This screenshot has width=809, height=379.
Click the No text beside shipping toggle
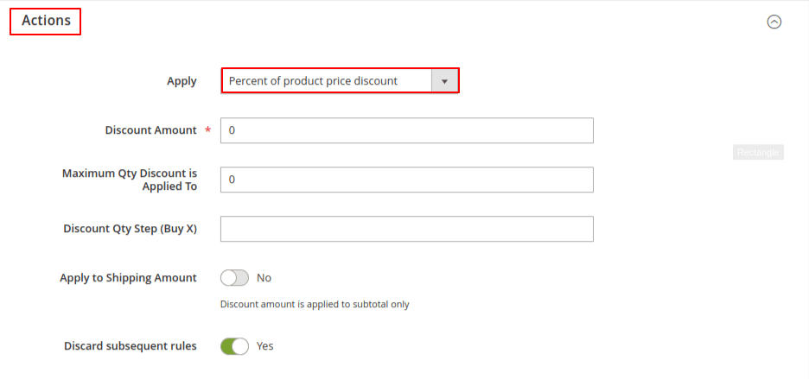pyautogui.click(x=264, y=278)
